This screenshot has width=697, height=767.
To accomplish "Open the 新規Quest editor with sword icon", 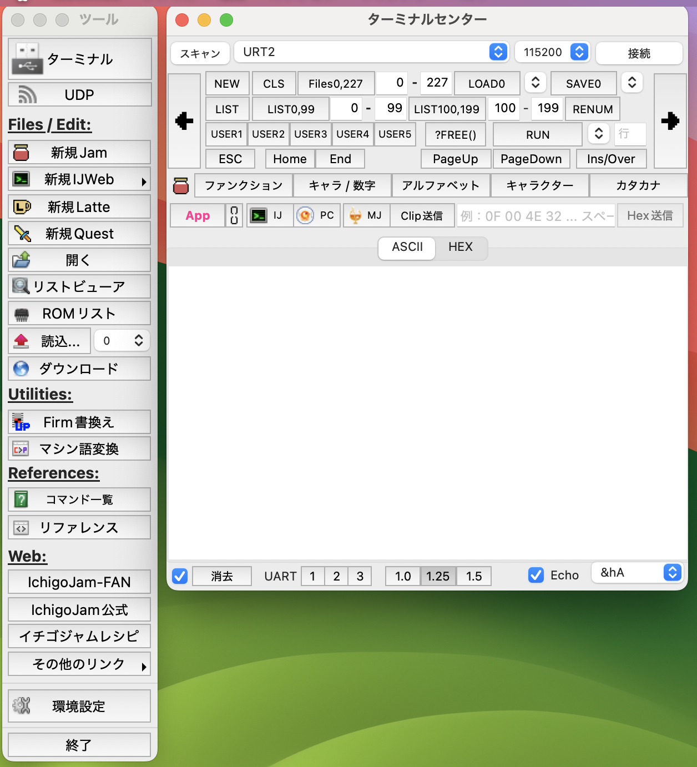I will 79,233.
